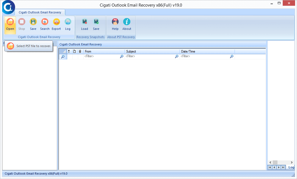Click the attachment paperclip column header
This screenshot has height=179, width=297.
coord(80,51)
